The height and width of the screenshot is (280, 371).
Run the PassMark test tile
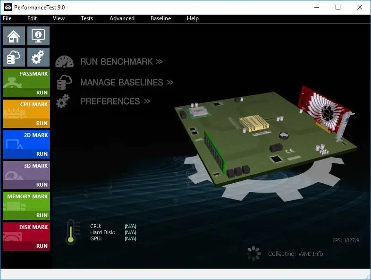point(26,83)
